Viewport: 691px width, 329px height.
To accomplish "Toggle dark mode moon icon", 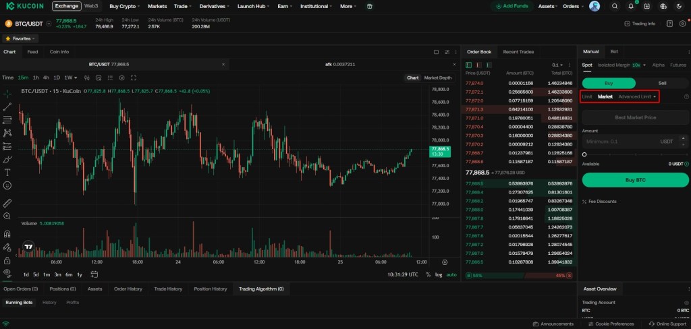I will 679,6.
